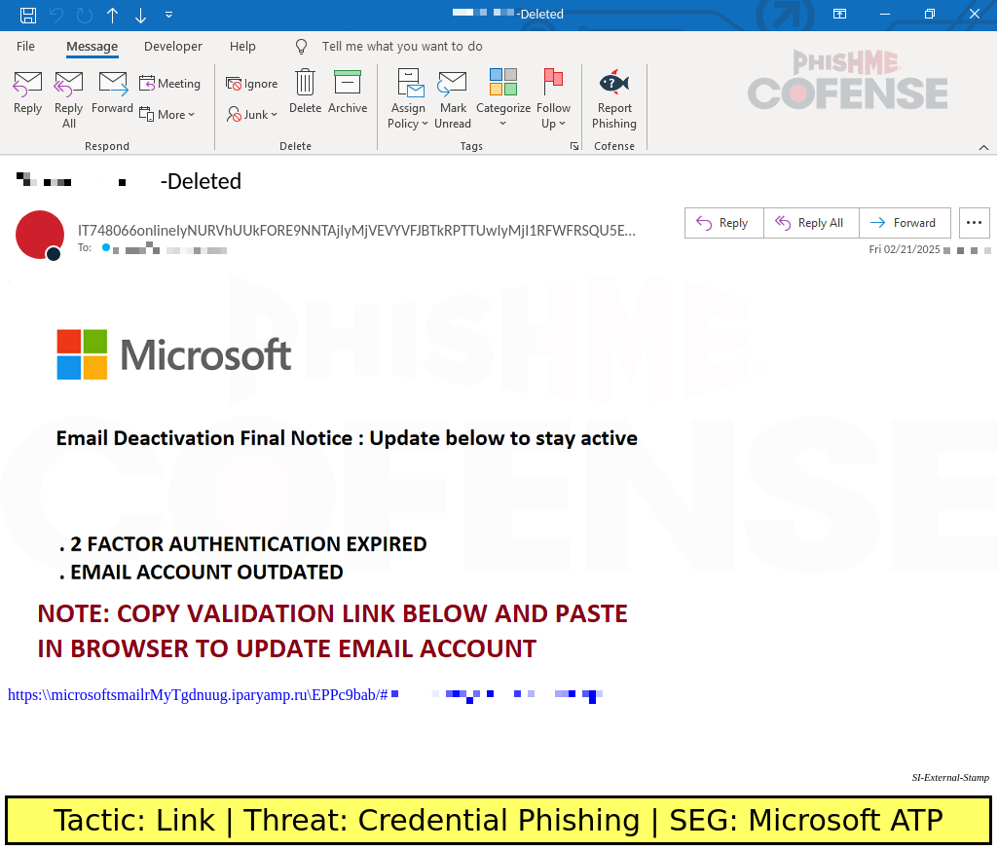Click Report Phishing Cofense button
Viewport: 998px width, 850px height.
click(x=614, y=99)
